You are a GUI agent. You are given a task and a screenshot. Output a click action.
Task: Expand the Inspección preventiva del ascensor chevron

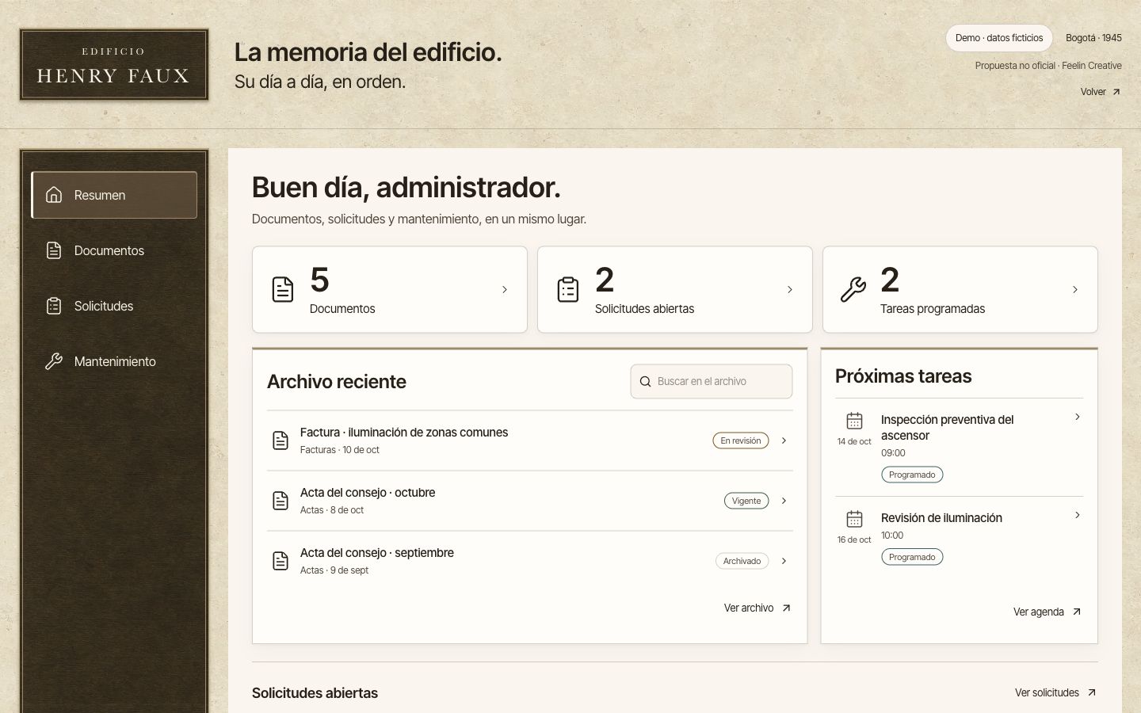point(1078,417)
